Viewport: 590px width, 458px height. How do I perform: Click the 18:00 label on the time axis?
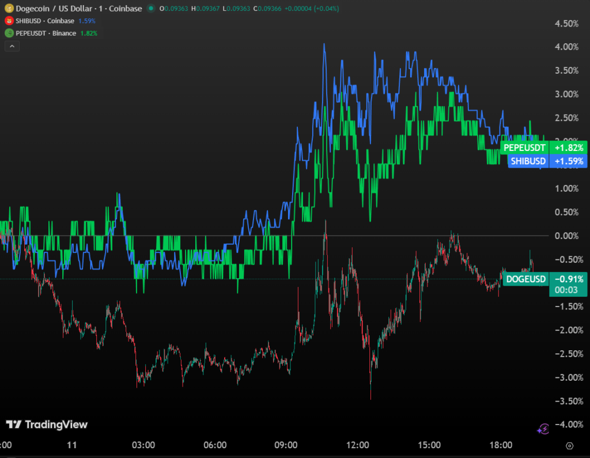[500, 445]
